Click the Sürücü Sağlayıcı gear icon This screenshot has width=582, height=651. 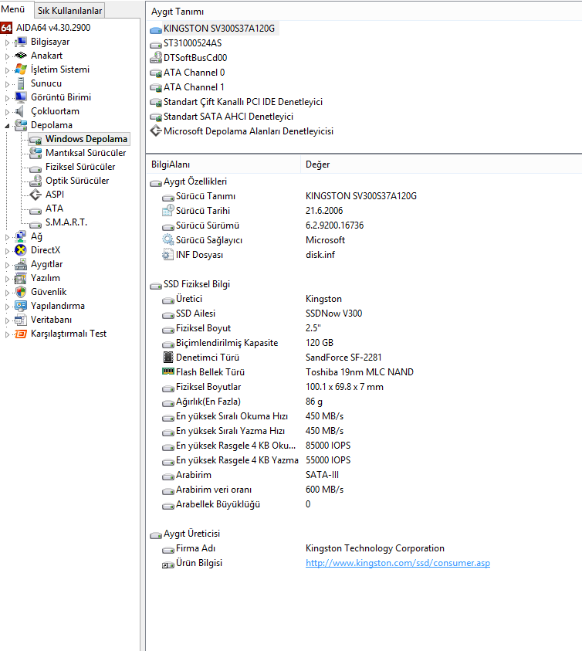(x=167, y=240)
